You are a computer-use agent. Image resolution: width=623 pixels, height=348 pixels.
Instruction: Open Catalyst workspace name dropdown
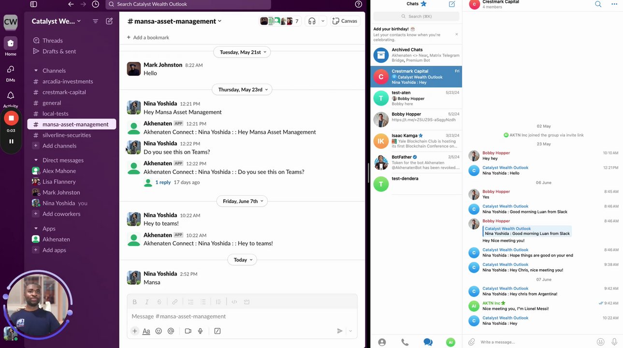click(x=56, y=21)
